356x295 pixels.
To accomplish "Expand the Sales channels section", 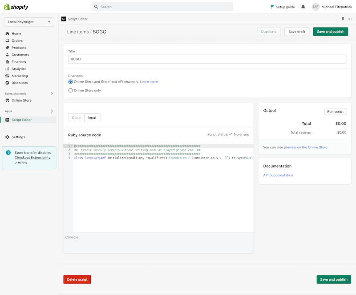I will (52, 94).
